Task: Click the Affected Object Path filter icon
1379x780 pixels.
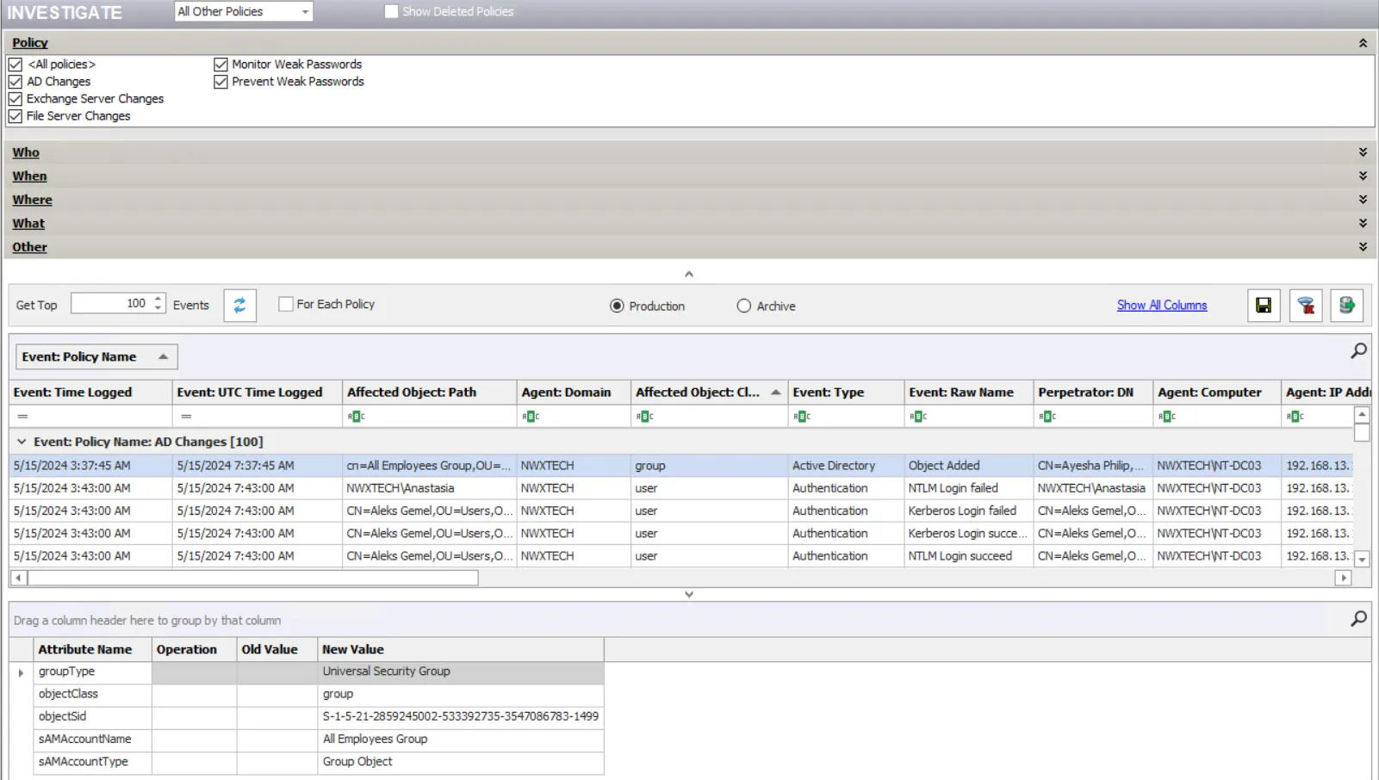Action: pos(356,416)
